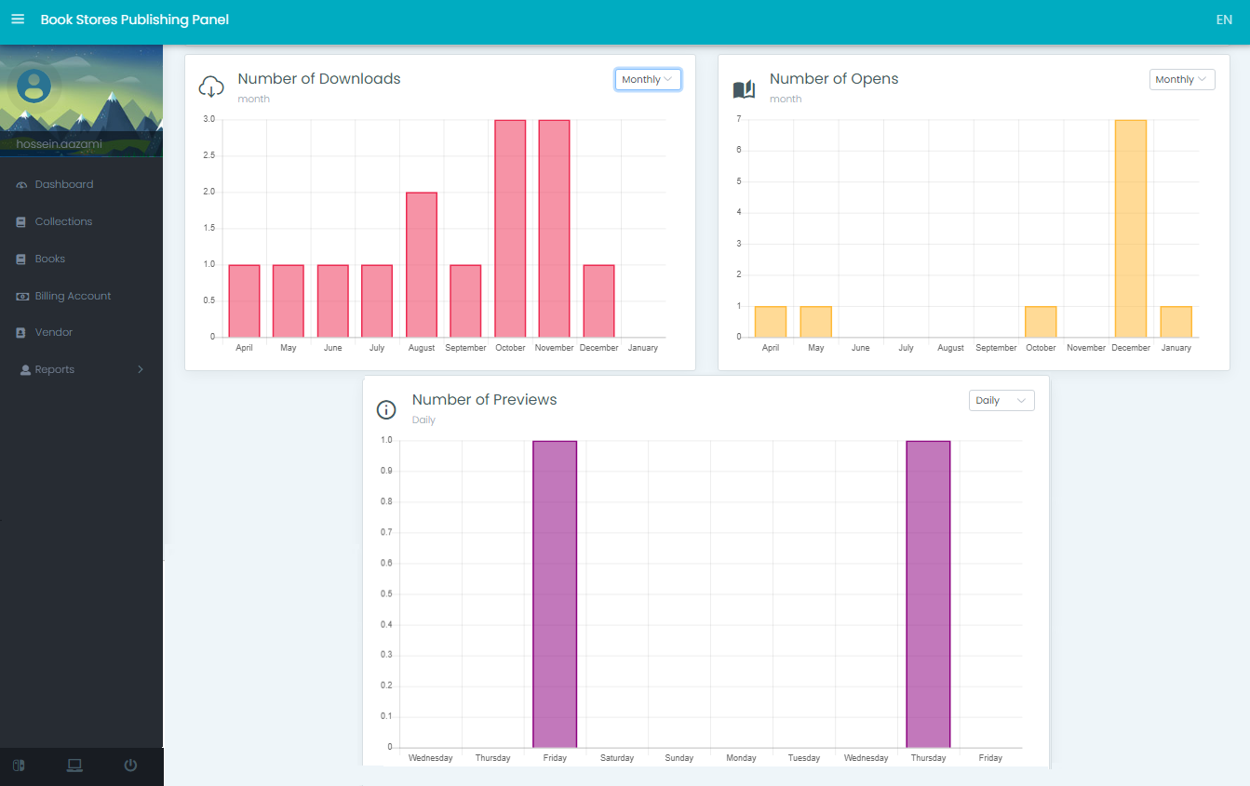Click the info circle icon beside Number of Previews
1250x786 pixels.
[386, 409]
